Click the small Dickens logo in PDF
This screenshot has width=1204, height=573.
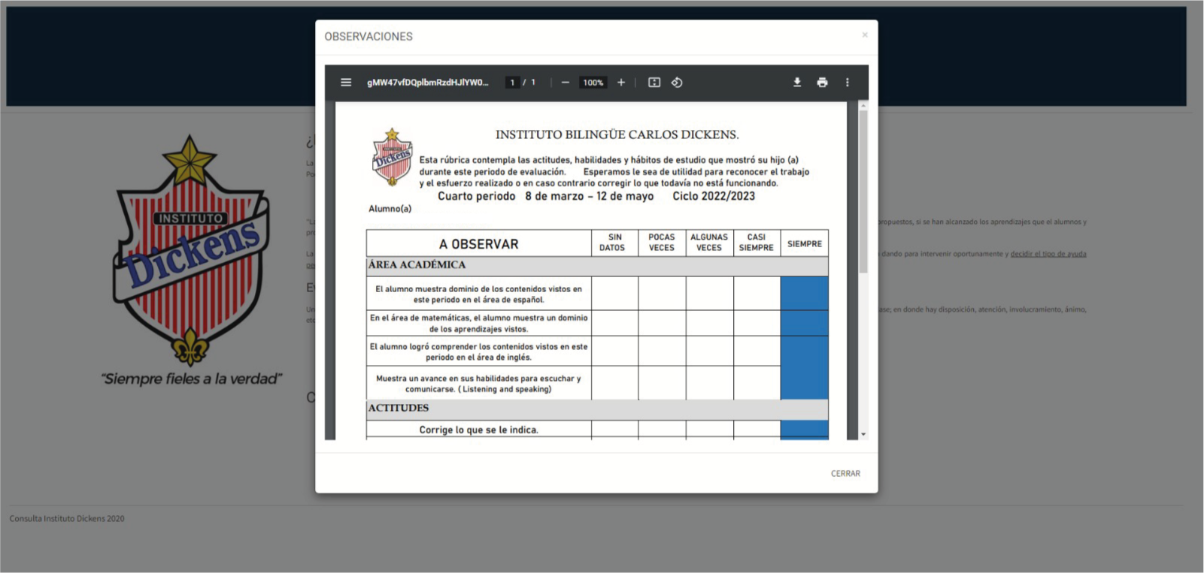[392, 158]
